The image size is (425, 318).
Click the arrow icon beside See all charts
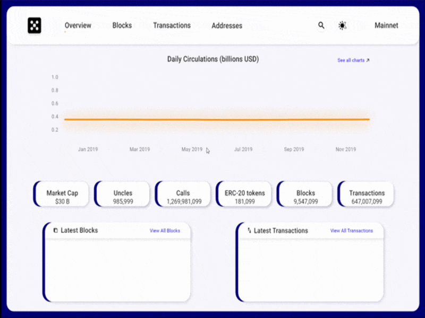(x=368, y=60)
